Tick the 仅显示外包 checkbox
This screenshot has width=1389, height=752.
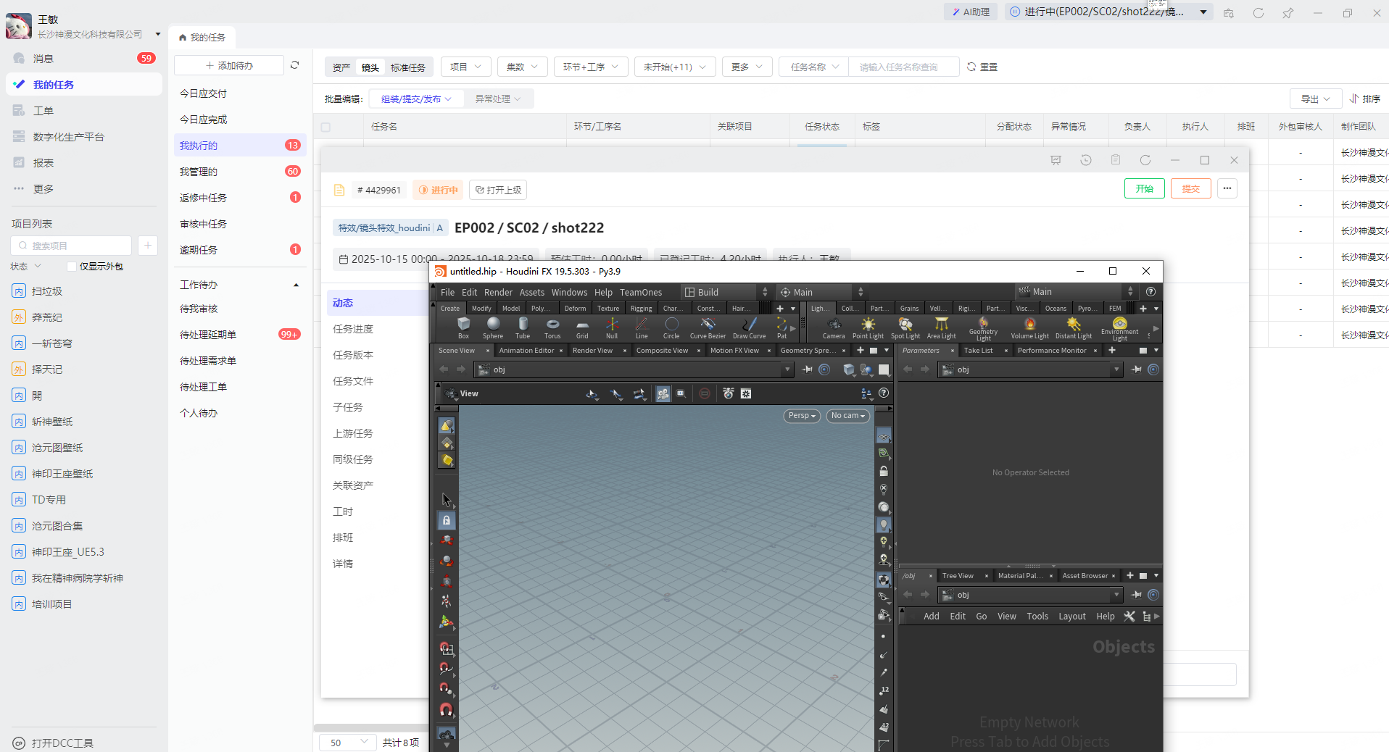pyautogui.click(x=72, y=267)
